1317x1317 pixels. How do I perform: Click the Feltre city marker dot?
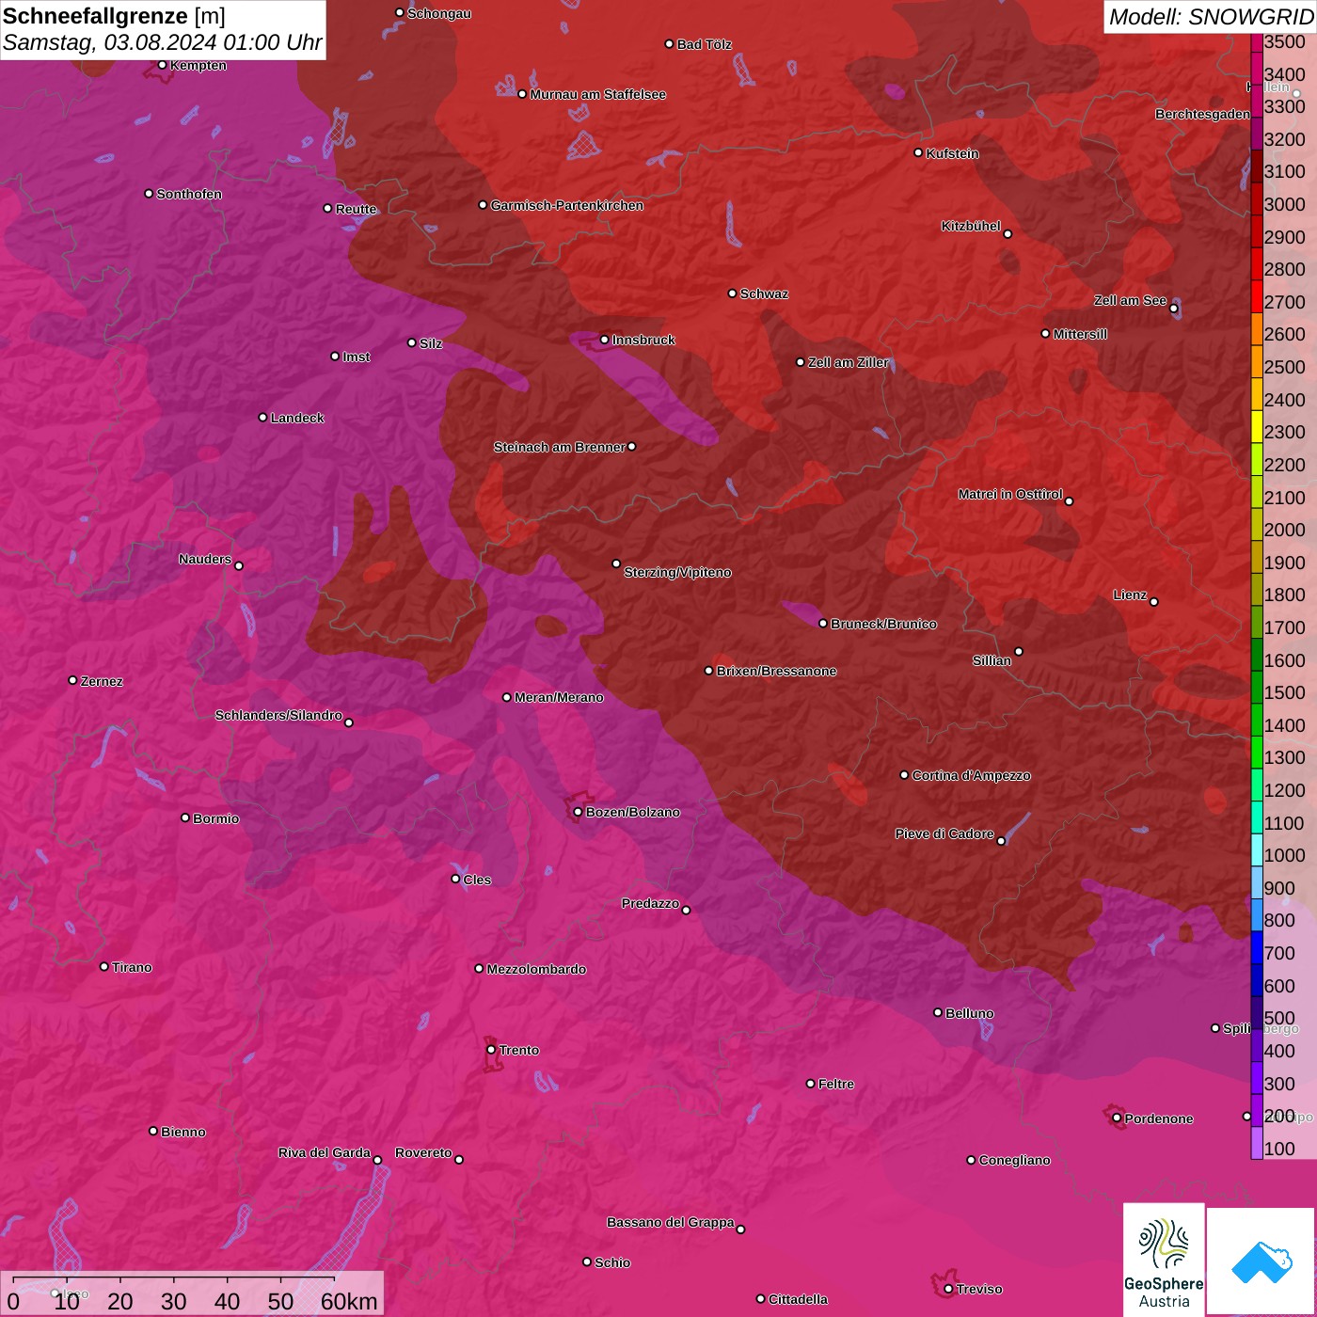(x=810, y=1084)
